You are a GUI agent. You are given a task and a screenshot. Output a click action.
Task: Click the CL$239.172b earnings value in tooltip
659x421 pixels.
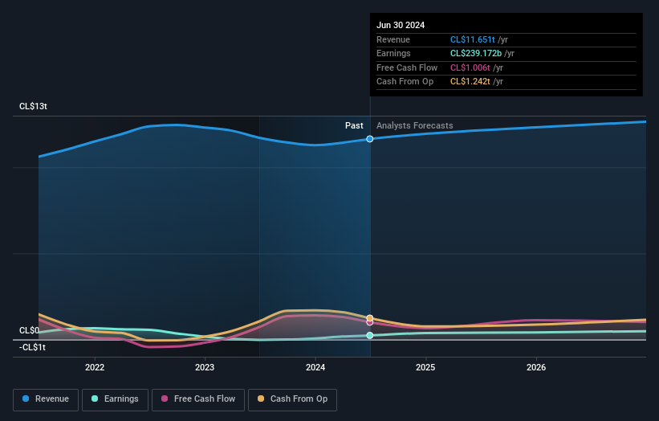476,53
